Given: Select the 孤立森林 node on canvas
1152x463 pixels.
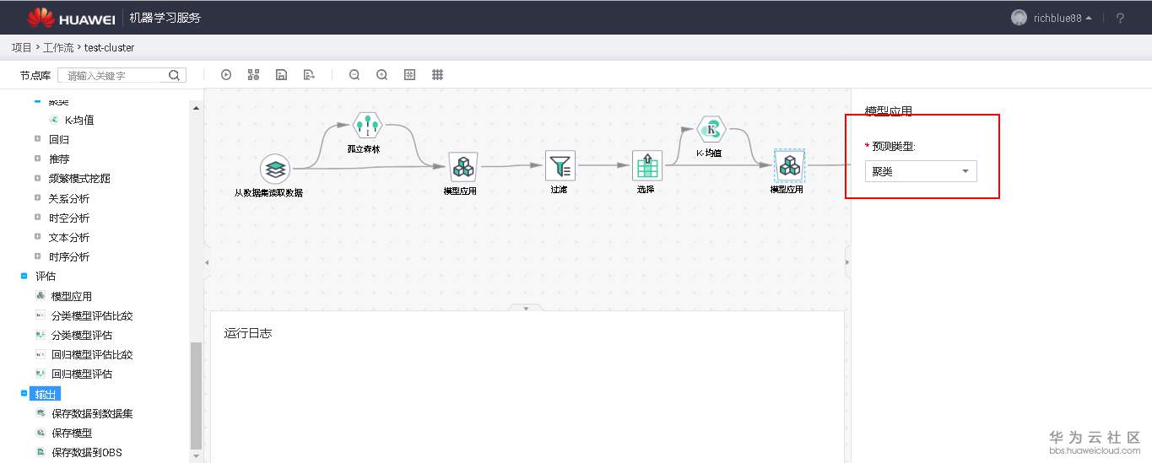Looking at the screenshot, I should pyautogui.click(x=367, y=127).
